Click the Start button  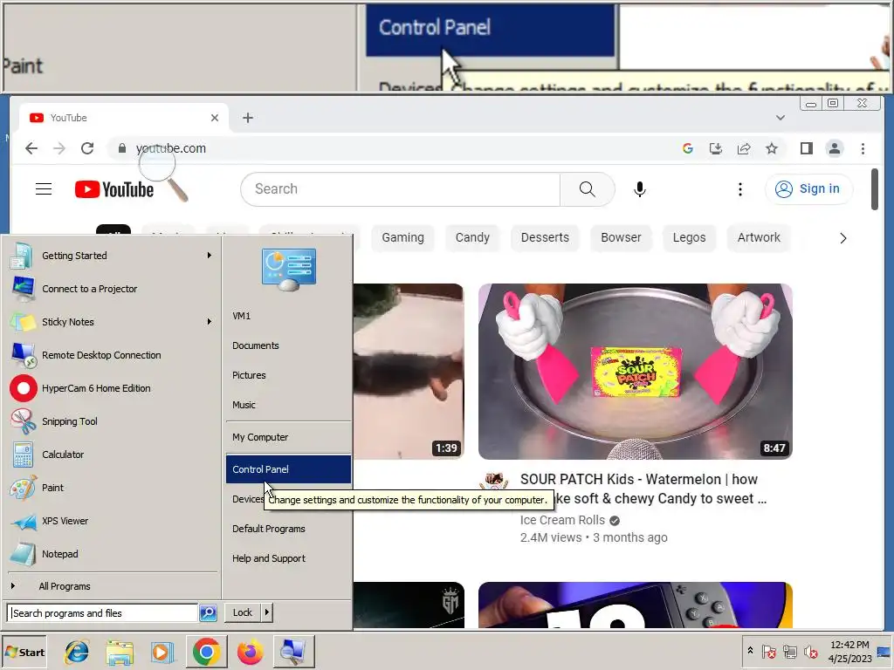[24, 653]
